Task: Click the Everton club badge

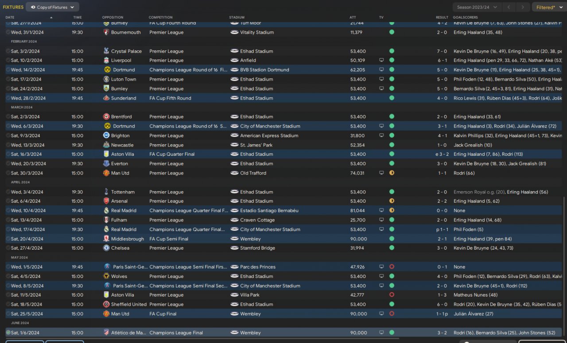Action: 106,164
